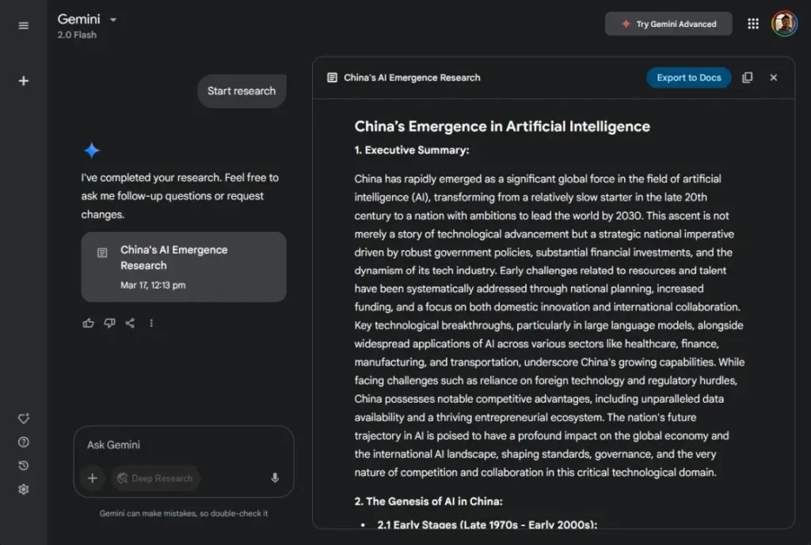The width and height of the screenshot is (811, 545).
Task: Open more options for the response
Action: click(150, 323)
